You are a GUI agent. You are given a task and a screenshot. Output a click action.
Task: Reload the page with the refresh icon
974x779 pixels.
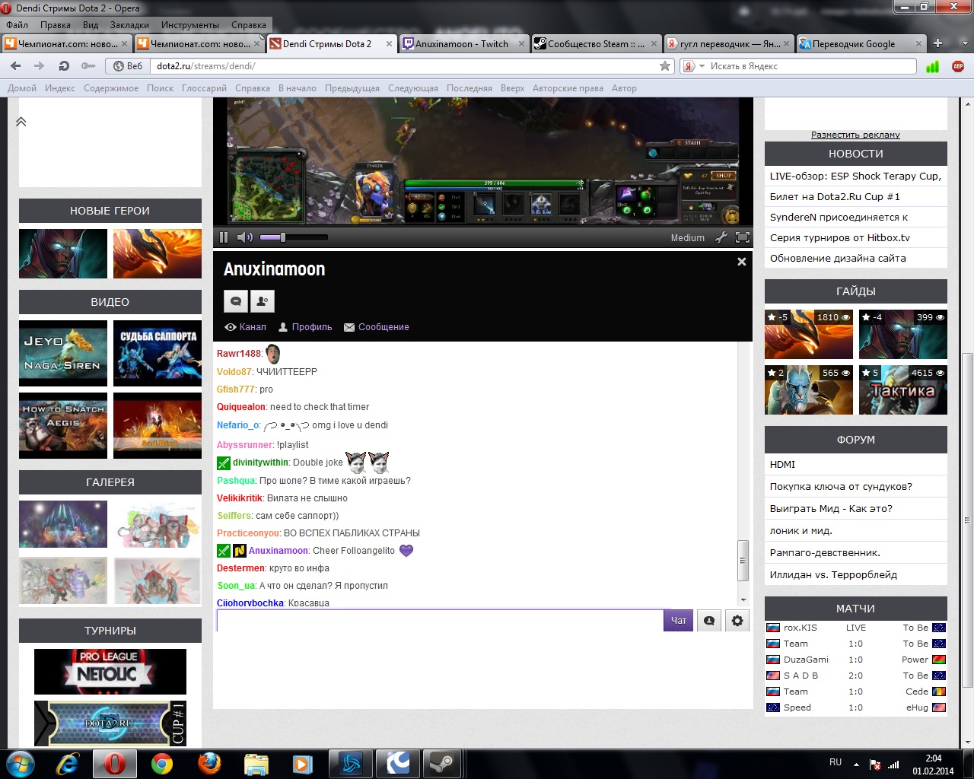coord(64,66)
